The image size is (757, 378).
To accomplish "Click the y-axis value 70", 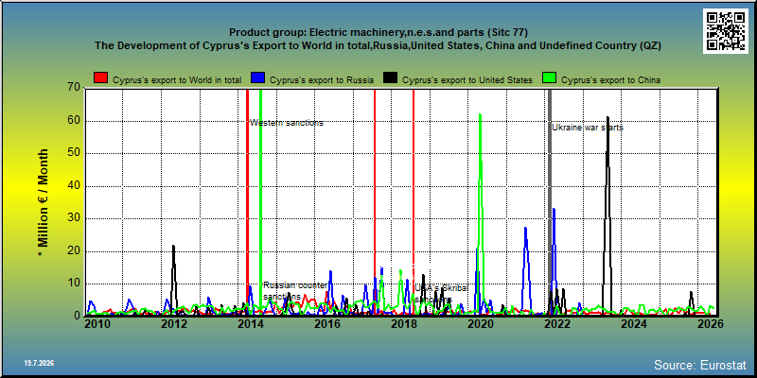I will (74, 88).
